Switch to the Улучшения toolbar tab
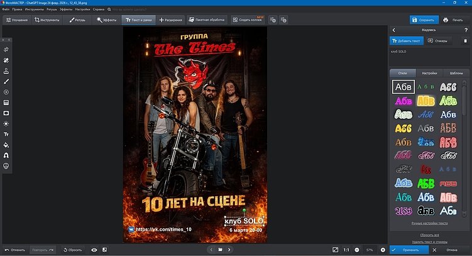472x256 pixels. 17,20
